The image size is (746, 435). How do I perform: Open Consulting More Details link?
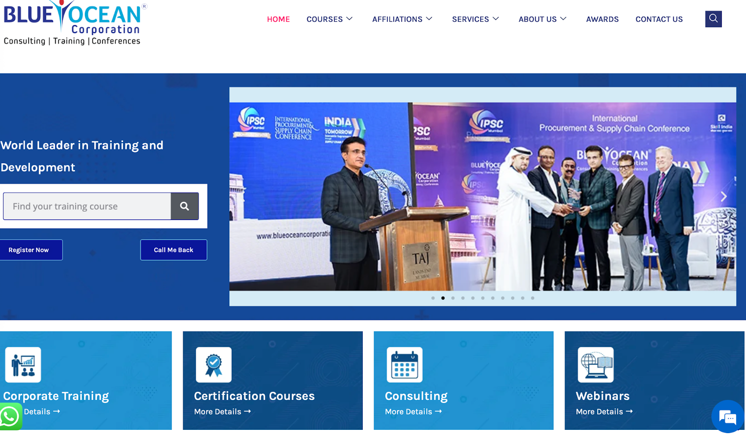(x=413, y=412)
